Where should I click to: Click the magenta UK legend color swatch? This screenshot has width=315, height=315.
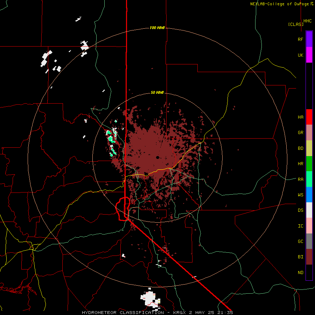click(x=309, y=55)
